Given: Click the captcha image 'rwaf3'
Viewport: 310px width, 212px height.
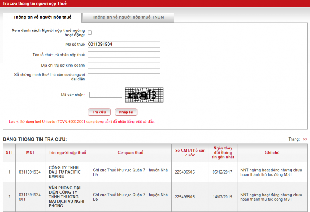Looking at the screenshot, I should 144,95.
